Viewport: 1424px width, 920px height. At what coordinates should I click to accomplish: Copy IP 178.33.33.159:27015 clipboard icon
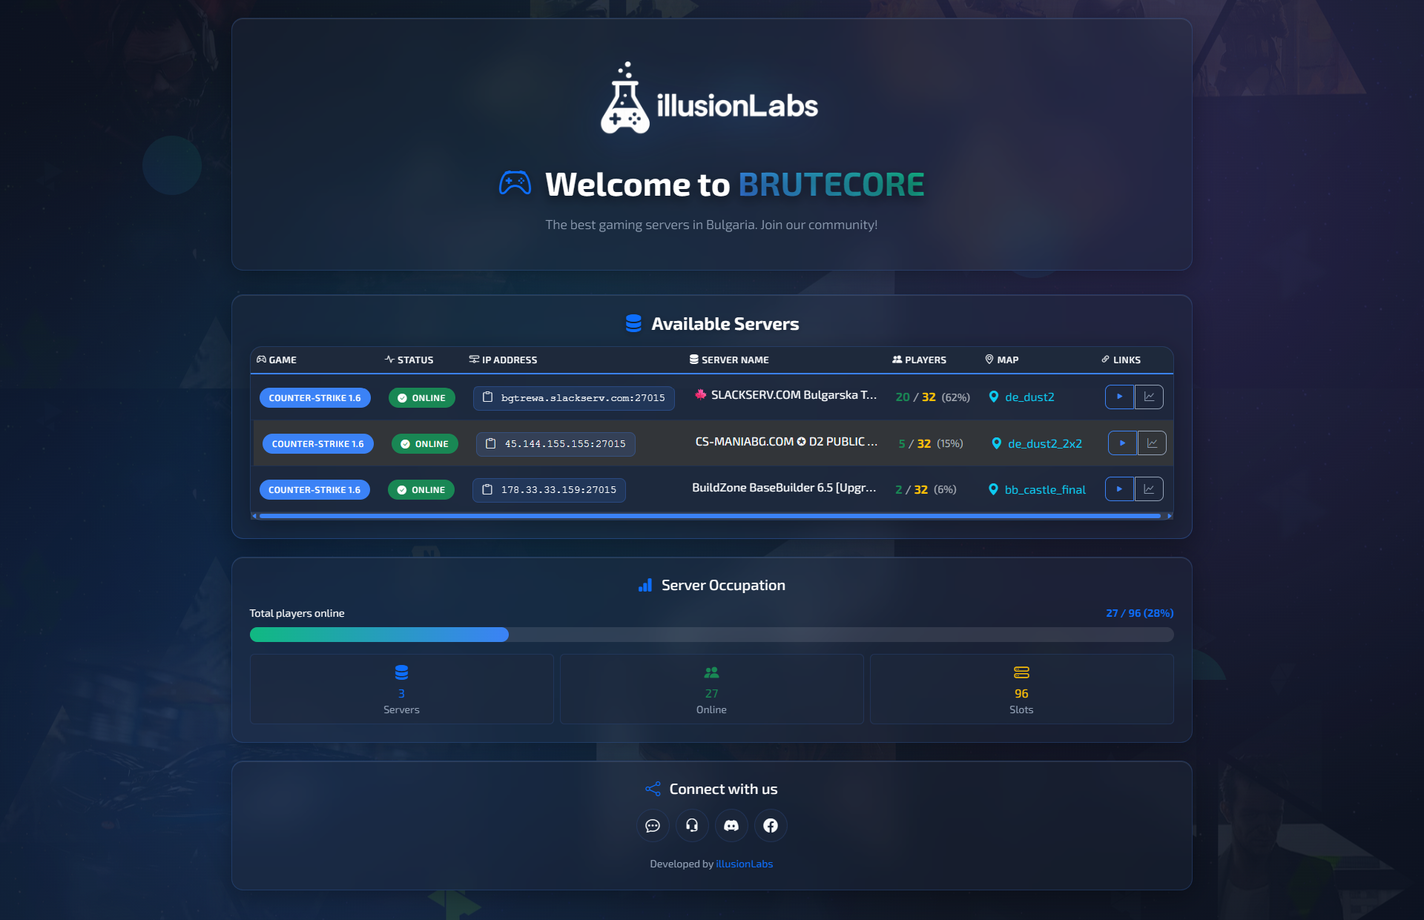point(487,489)
